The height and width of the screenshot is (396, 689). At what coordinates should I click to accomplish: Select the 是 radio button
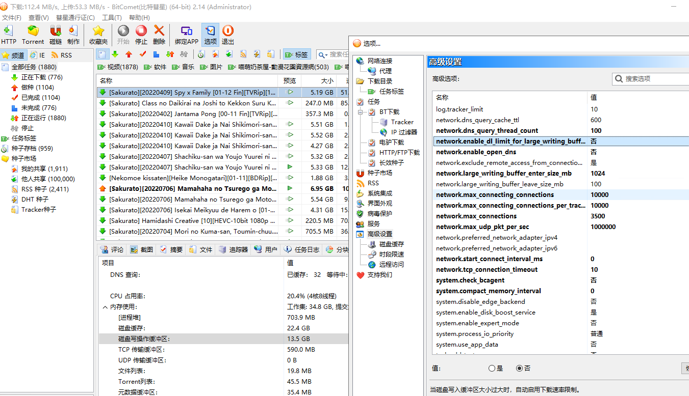pos(492,368)
